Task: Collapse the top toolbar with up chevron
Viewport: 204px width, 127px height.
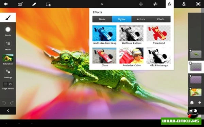Action: pyautogui.click(x=102, y=4)
